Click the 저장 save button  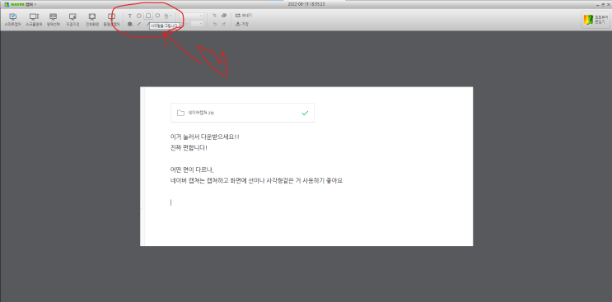(242, 24)
